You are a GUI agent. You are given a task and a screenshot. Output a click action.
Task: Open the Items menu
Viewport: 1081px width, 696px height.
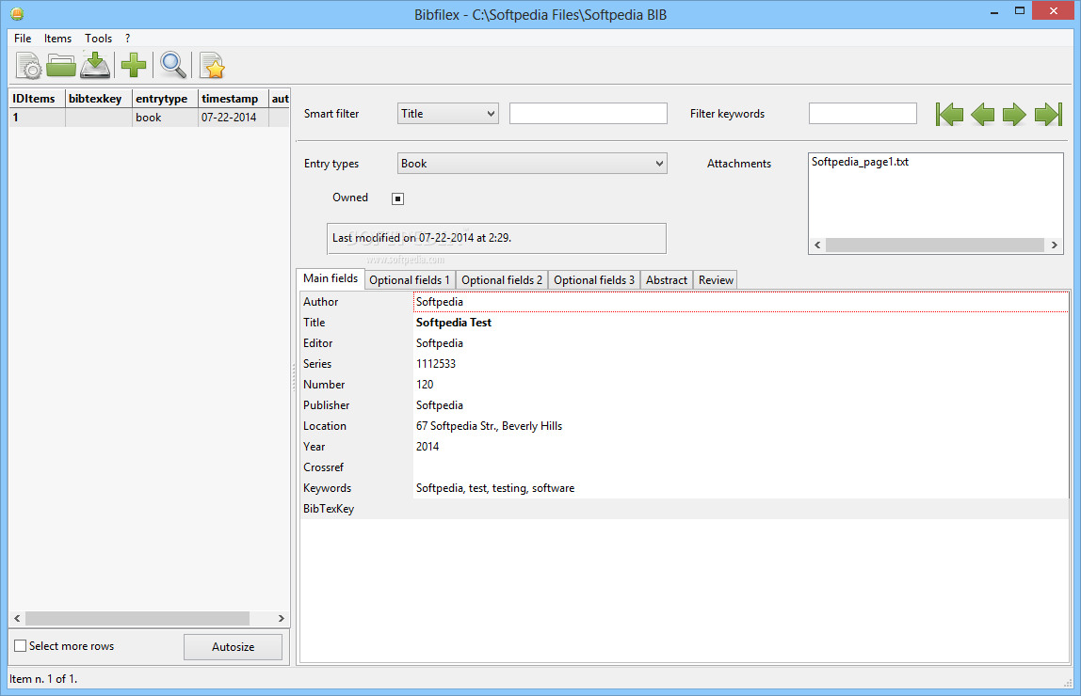coord(58,39)
